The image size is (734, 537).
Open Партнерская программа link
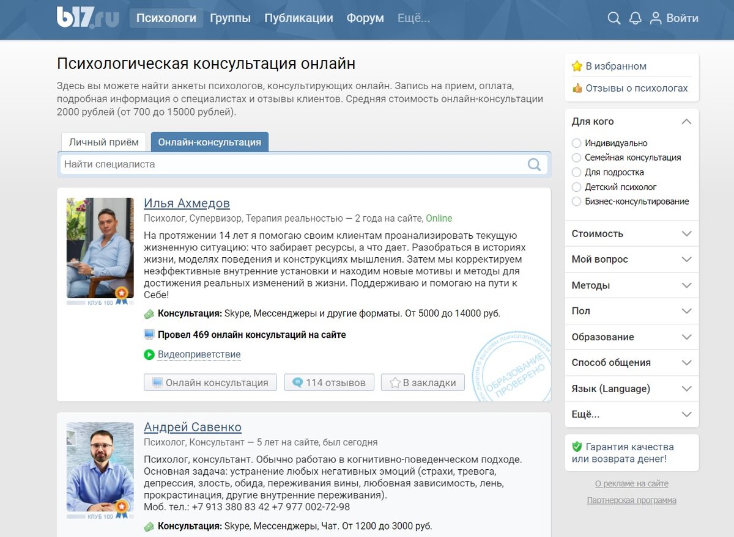tap(632, 500)
